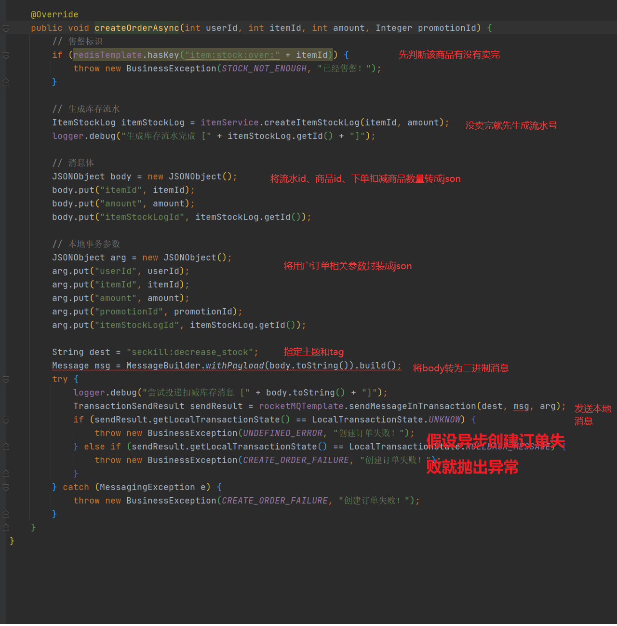Screen dimensions: 617x626
Task: Click the Integer promotionId parameter
Action: coord(426,28)
